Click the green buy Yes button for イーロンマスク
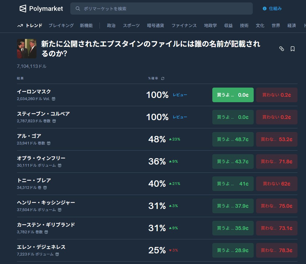This screenshot has width=306, height=264. (233, 95)
